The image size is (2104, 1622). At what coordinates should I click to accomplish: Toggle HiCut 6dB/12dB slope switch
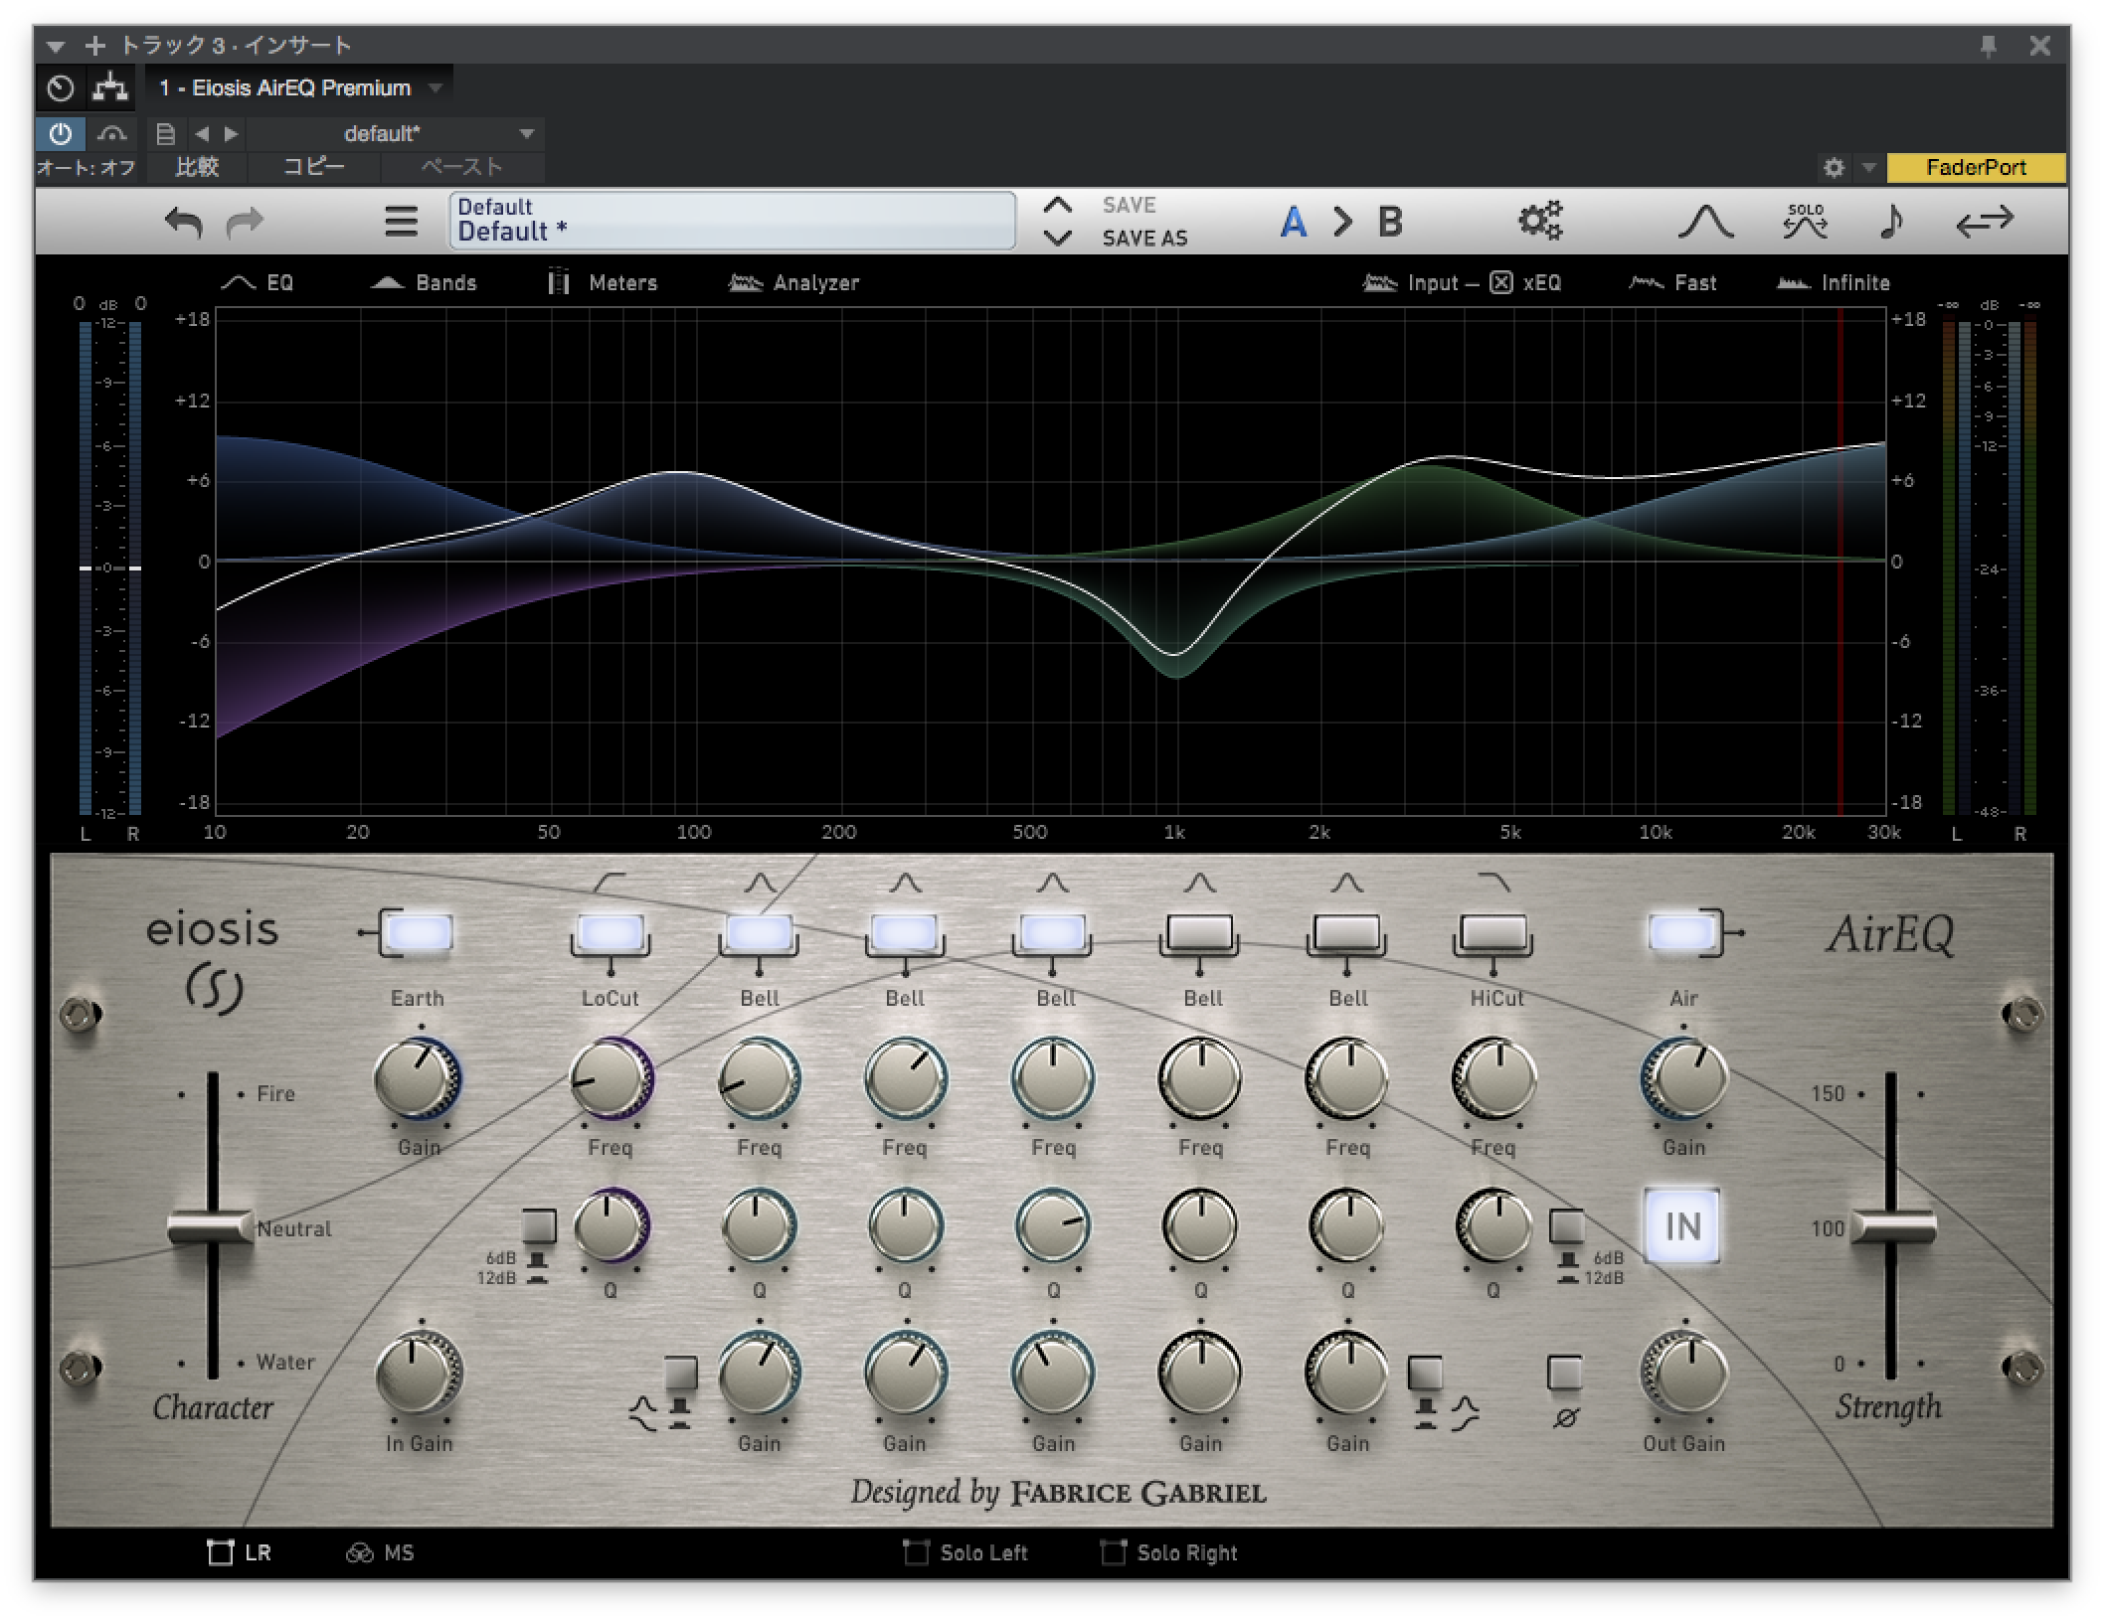click(1566, 1225)
